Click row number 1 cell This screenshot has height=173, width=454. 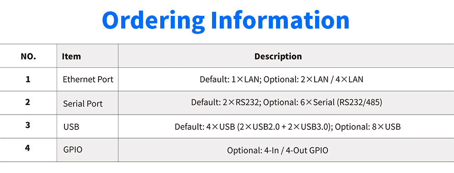pyautogui.click(x=28, y=79)
